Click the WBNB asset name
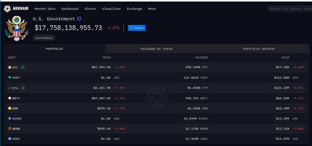Screen dimensions: 312x146 pyautogui.click(x=16, y=128)
